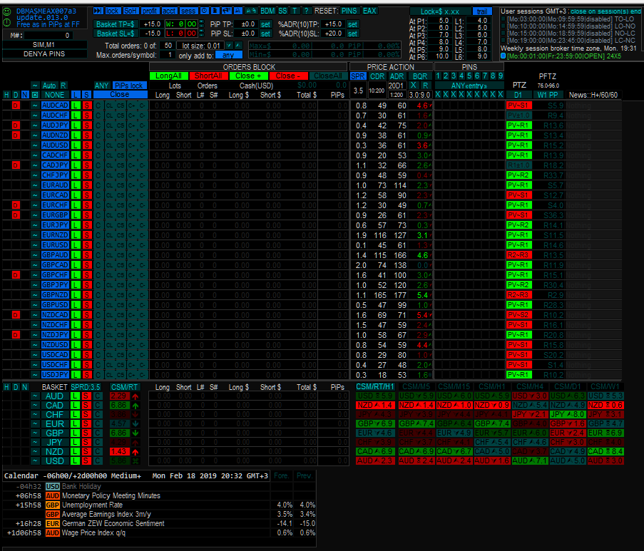
Task: Click the red S short button for EURJPY
Action: 87,225
